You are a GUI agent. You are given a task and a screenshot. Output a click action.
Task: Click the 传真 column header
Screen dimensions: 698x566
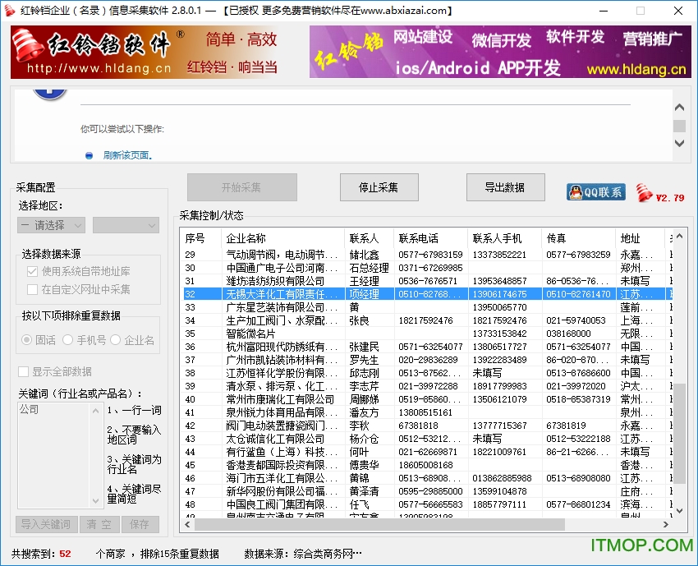[x=578, y=238]
